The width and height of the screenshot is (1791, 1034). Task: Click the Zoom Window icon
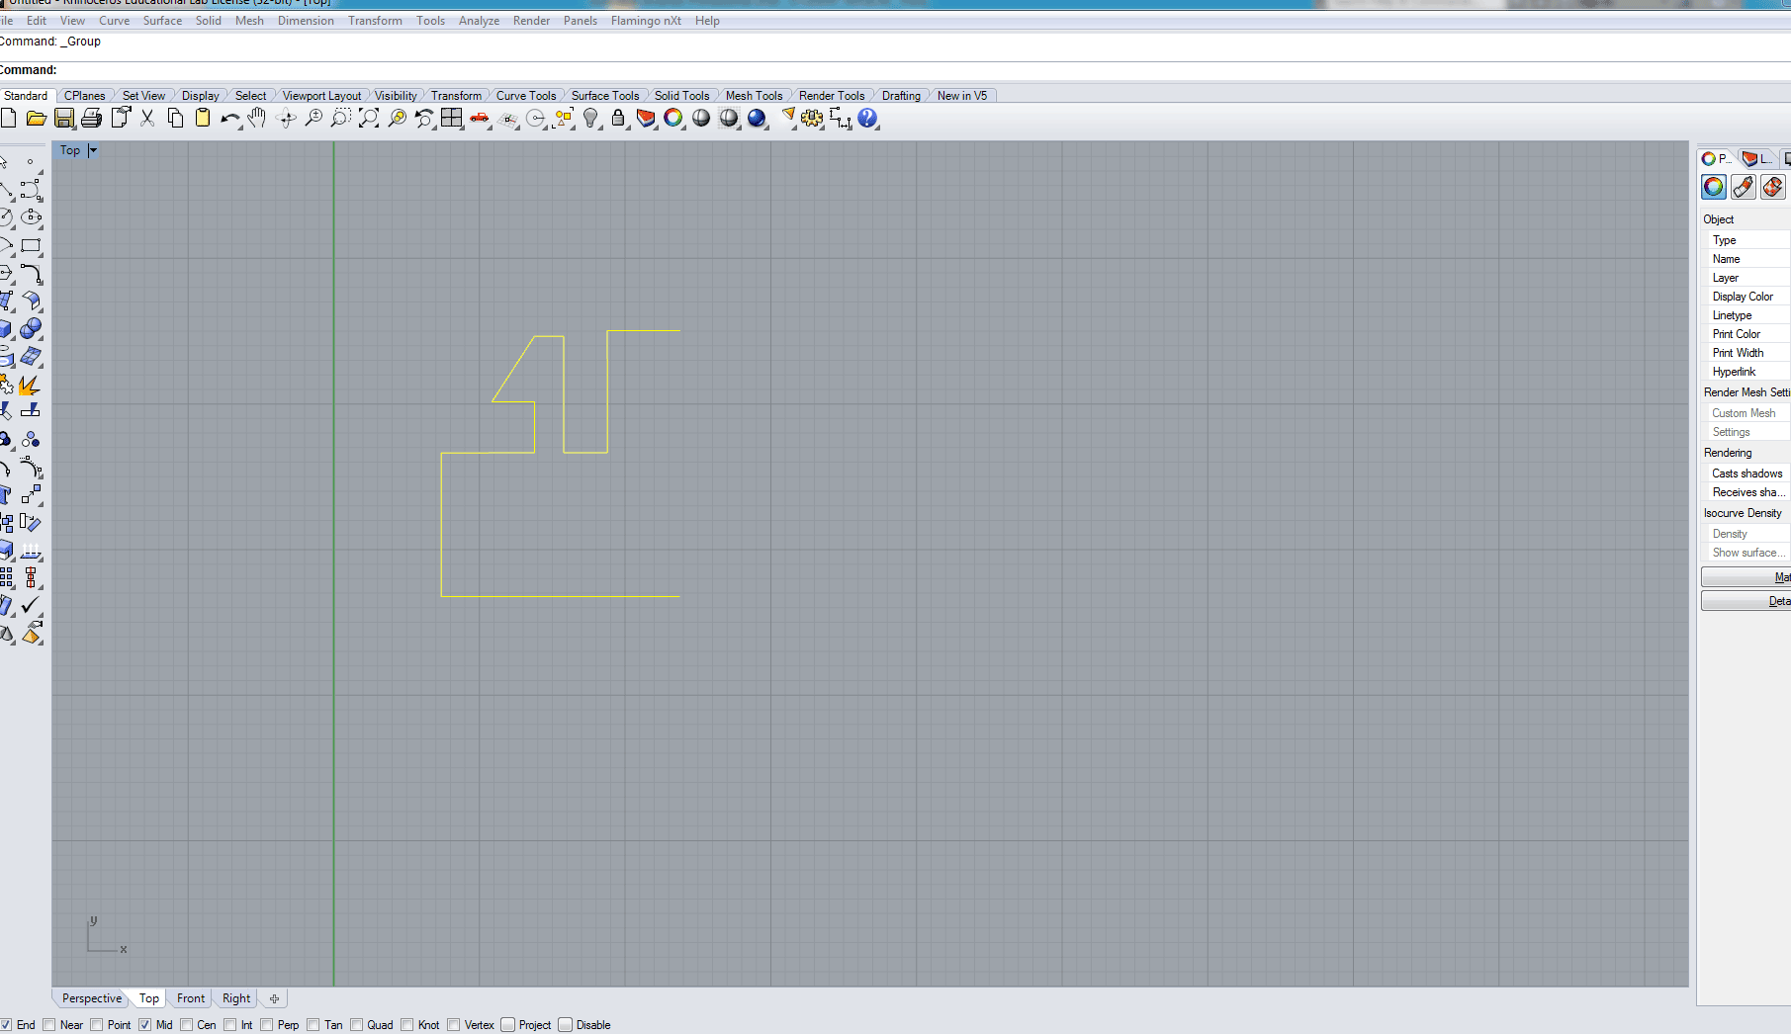coord(341,119)
